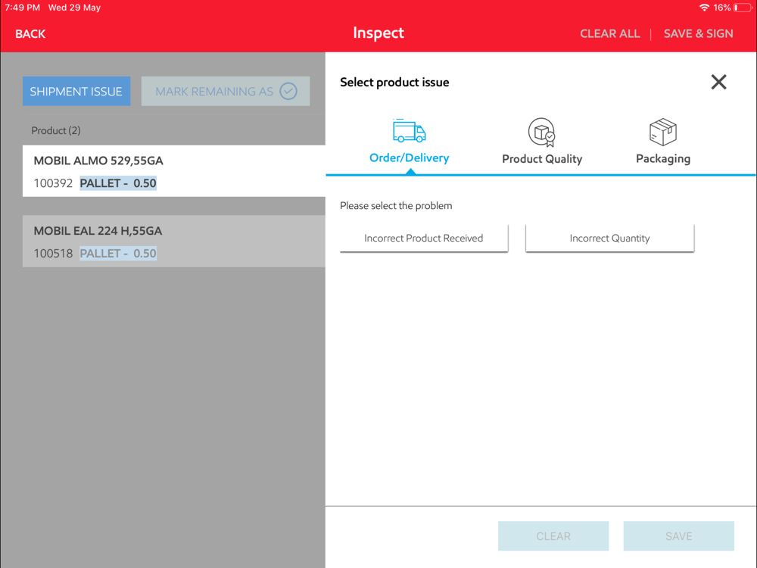Screen dimensions: 757x568
Task: Click the SAVE button at bottom
Action: pyautogui.click(x=679, y=536)
